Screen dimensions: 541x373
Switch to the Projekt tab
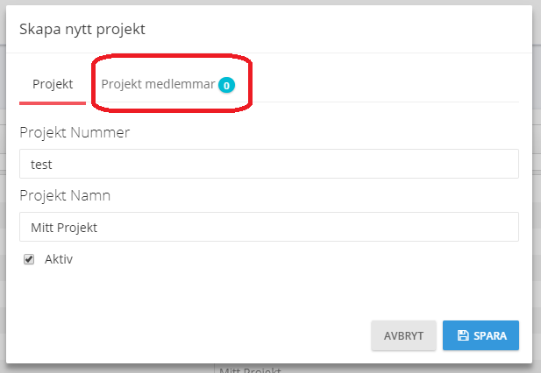click(x=52, y=84)
